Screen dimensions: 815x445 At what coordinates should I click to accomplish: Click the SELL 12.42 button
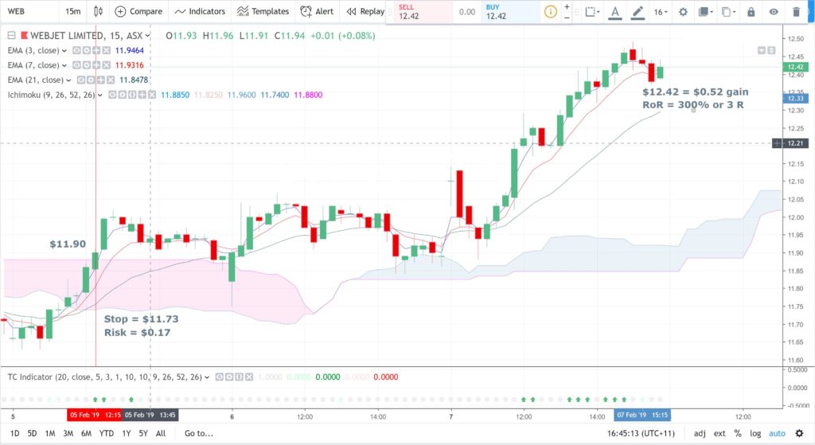coord(419,12)
